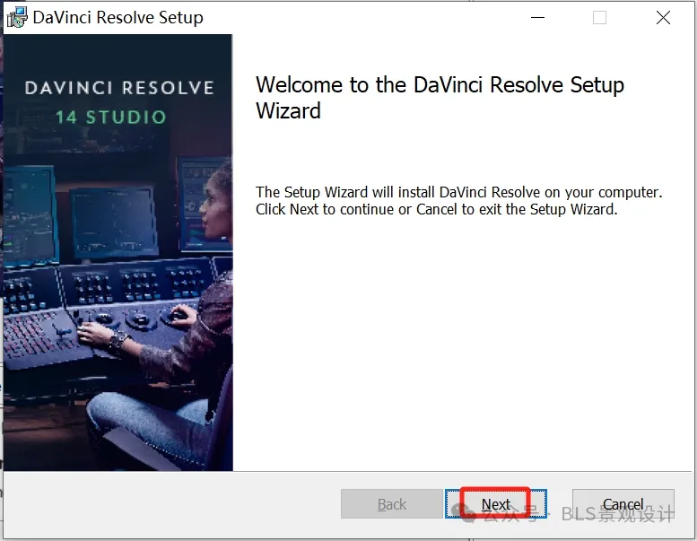
Task: Minimize the DaVinci Resolve Setup window
Action: [537, 18]
